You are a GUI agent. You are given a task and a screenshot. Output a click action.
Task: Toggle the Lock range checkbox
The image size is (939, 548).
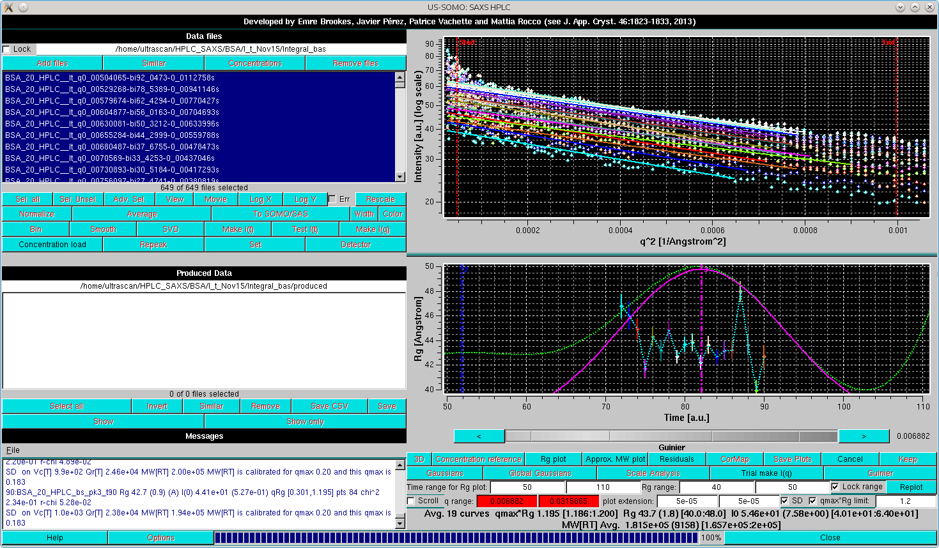pyautogui.click(x=835, y=487)
